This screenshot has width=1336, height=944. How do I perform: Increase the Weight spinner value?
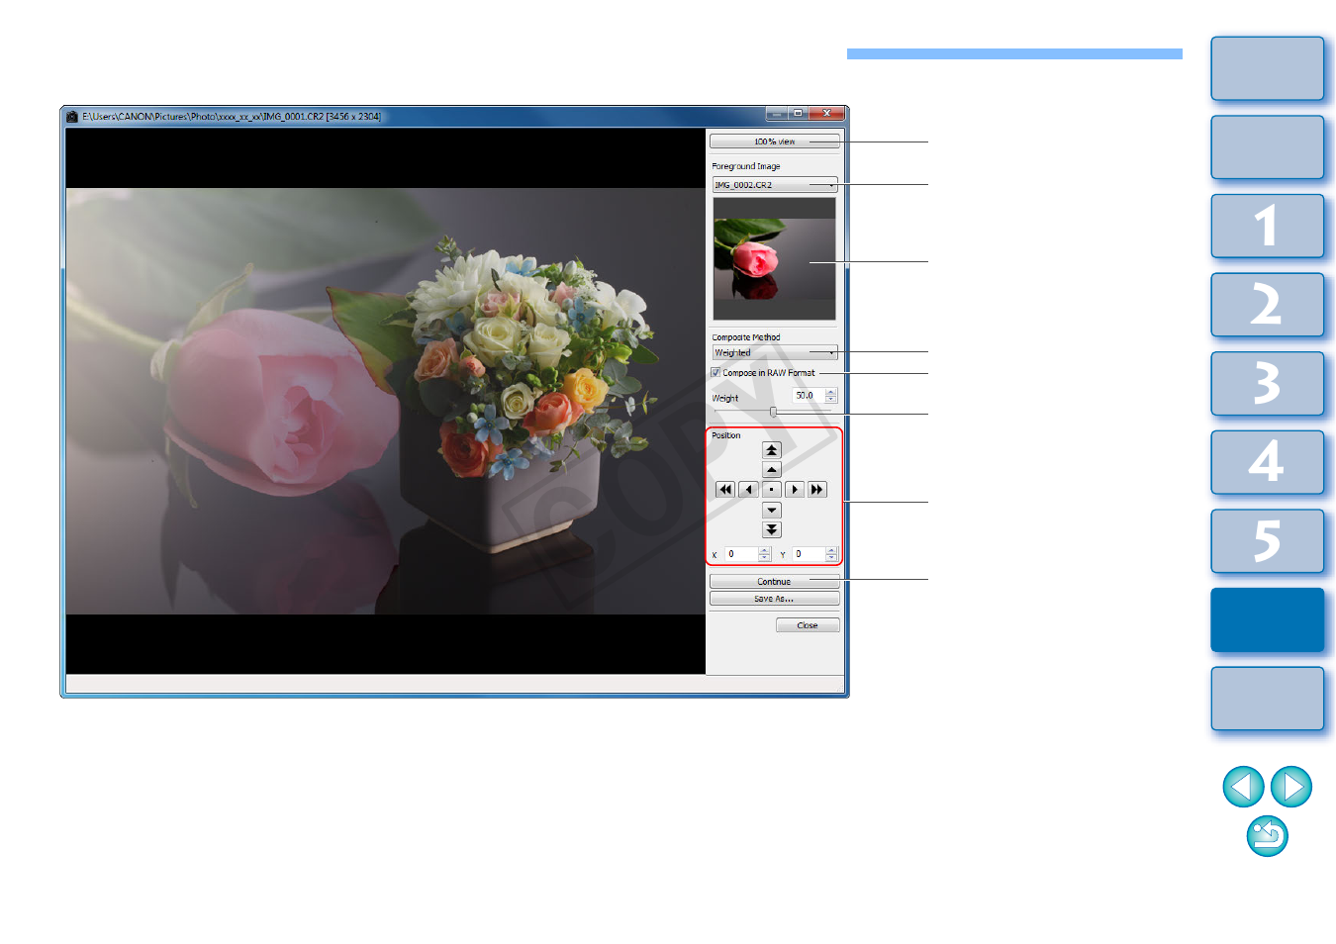click(831, 392)
